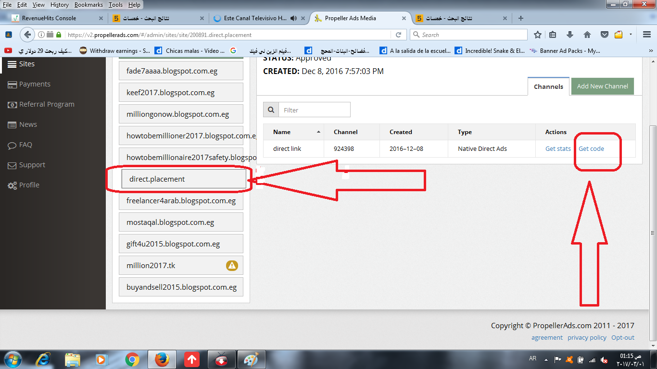
Task: Click the Add New Channel button
Action: coord(603,86)
